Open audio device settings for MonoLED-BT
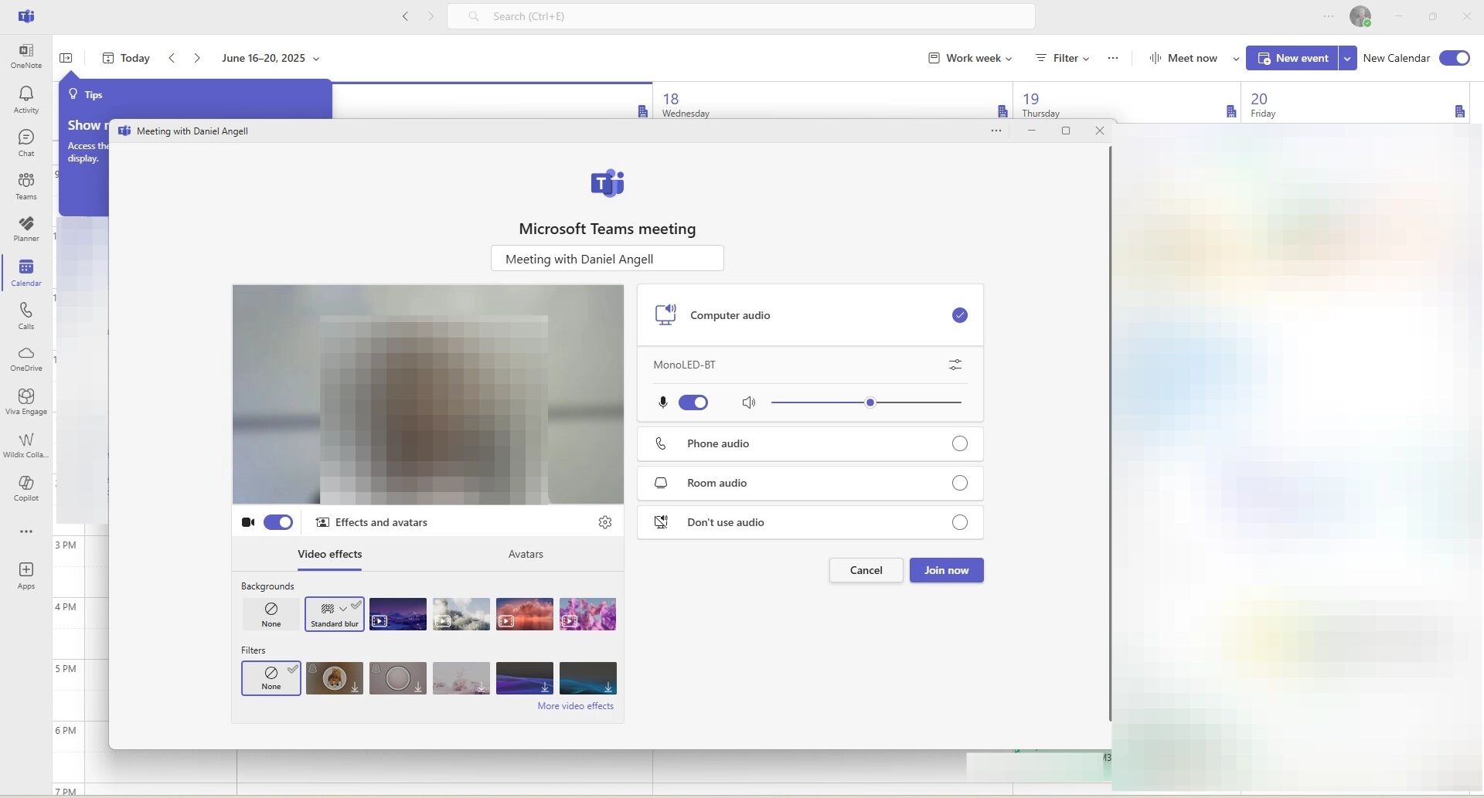The width and height of the screenshot is (1484, 798). click(955, 365)
